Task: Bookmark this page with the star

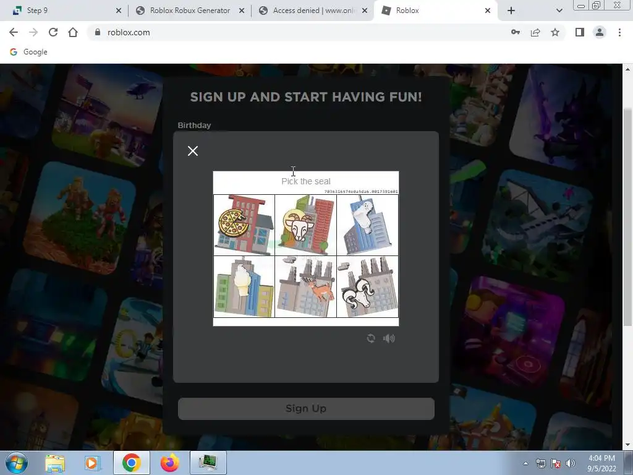Action: coord(555,32)
